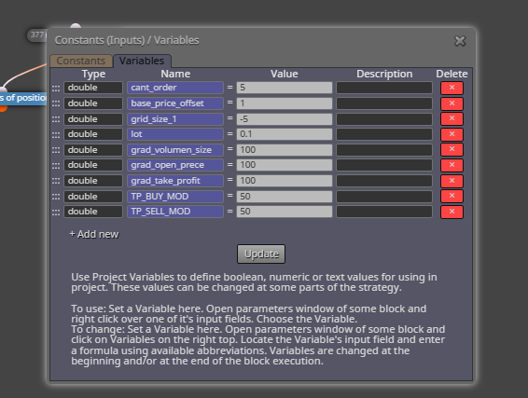Open type dropdown for grad_take_profit
Image resolution: width=528 pixels, height=398 pixels.
tap(93, 181)
